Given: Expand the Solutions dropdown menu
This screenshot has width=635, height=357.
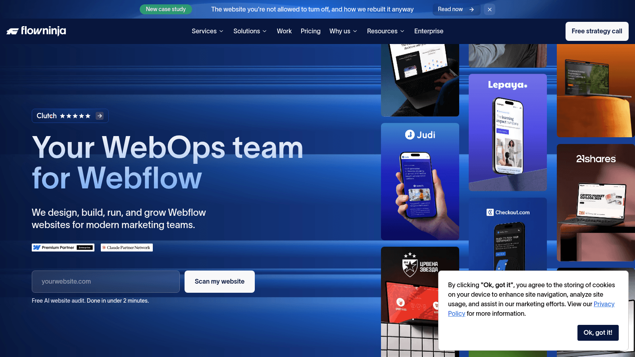Looking at the screenshot, I should [250, 31].
